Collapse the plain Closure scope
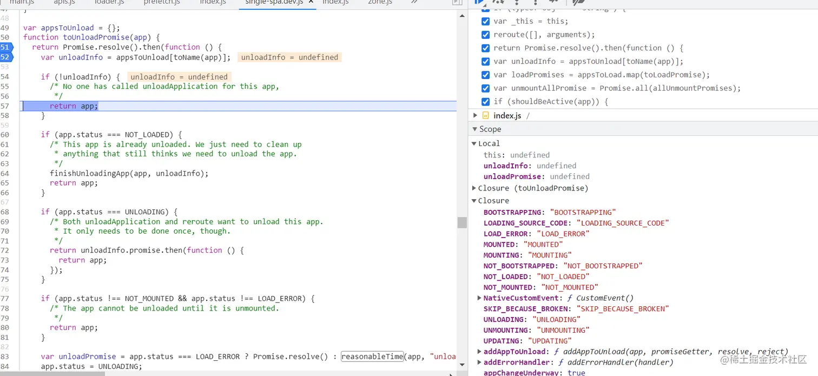This screenshot has width=818, height=376. pyautogui.click(x=474, y=201)
